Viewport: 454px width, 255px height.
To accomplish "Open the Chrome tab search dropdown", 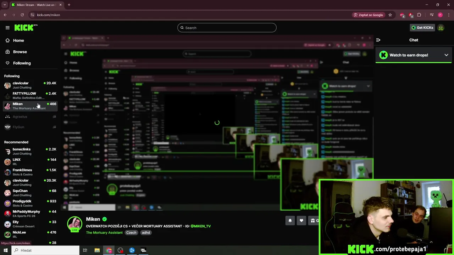I will [x=5, y=5].
